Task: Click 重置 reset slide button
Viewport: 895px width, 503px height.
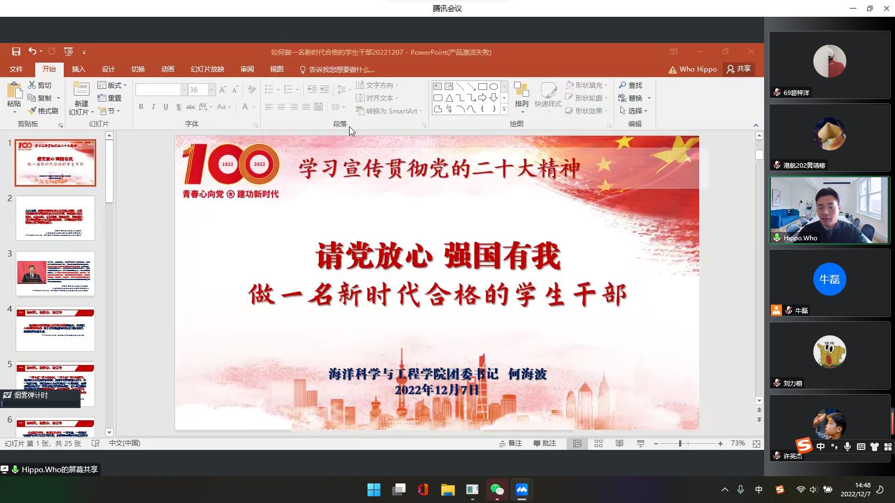Action: [110, 98]
